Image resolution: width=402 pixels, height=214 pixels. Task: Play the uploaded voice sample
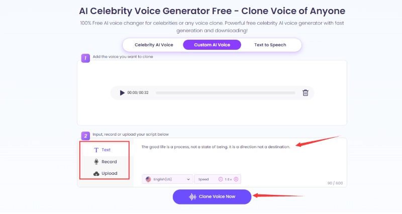coord(122,93)
